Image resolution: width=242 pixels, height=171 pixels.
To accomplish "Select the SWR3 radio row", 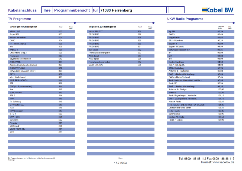I will coord(201,34).
